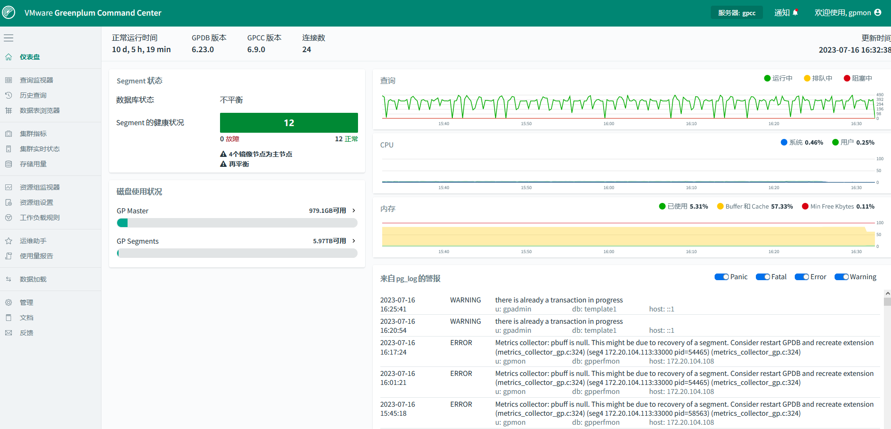
Task: Click the 不平衡 database status text
Action: pos(231,100)
